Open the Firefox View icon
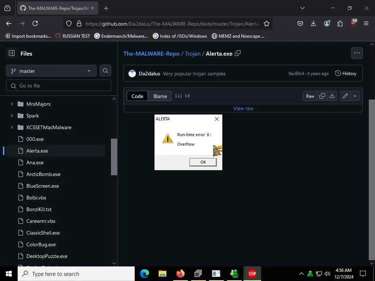Viewport: 375px width, 281px height. 7,8
